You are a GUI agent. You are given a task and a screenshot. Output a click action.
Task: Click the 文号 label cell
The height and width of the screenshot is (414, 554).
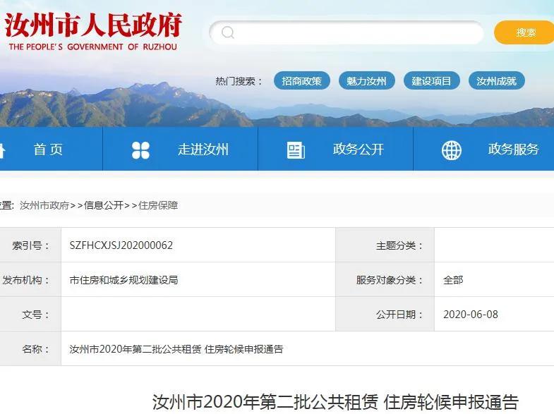tap(30, 315)
